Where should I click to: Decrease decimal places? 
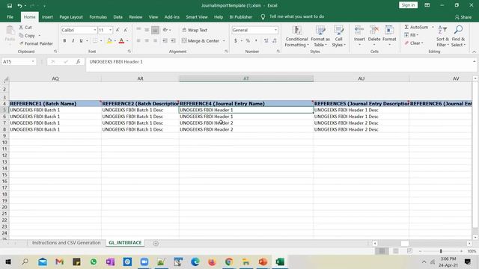click(275, 40)
